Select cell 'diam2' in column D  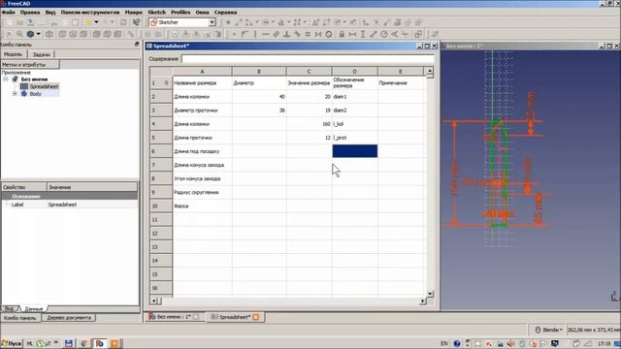(355, 111)
